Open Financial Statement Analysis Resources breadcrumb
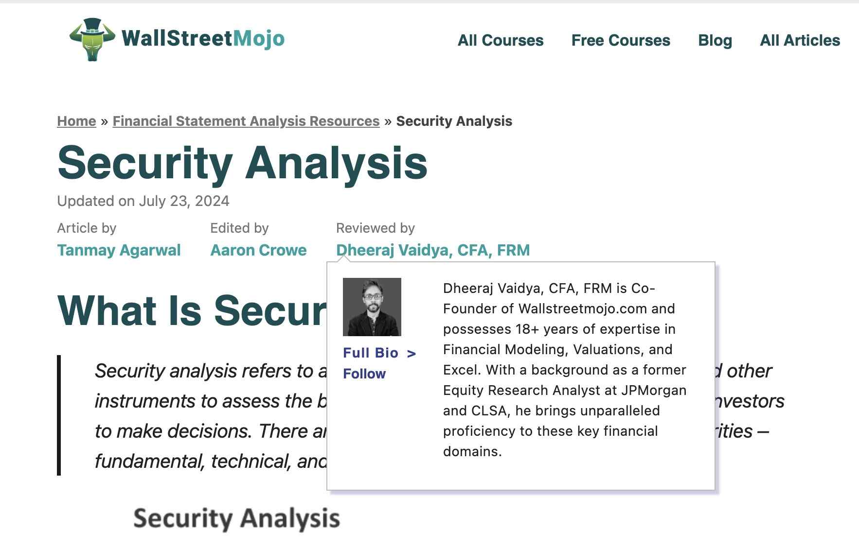The height and width of the screenshot is (547, 859). point(246,121)
